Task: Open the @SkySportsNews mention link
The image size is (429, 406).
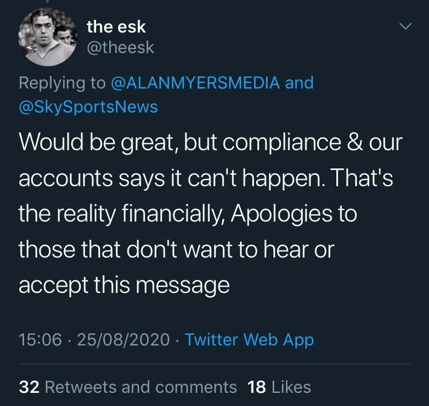Action: [x=88, y=107]
